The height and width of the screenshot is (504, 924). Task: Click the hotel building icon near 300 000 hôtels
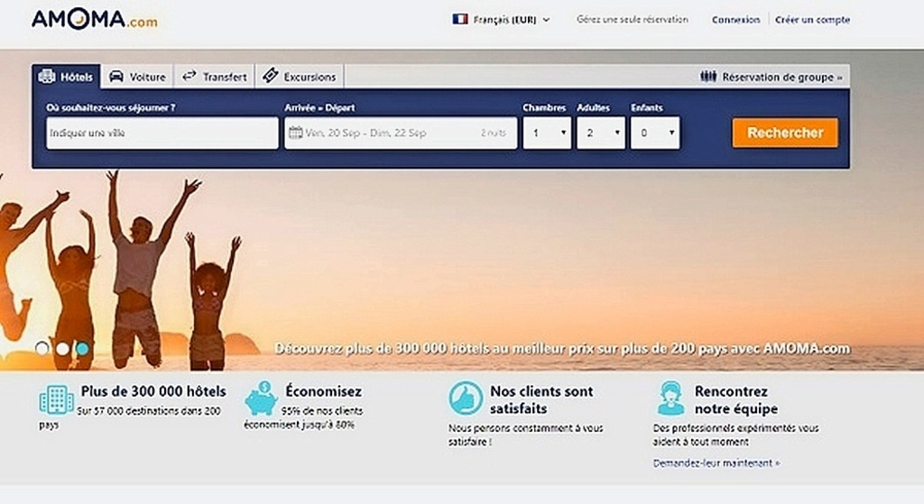[x=56, y=399]
